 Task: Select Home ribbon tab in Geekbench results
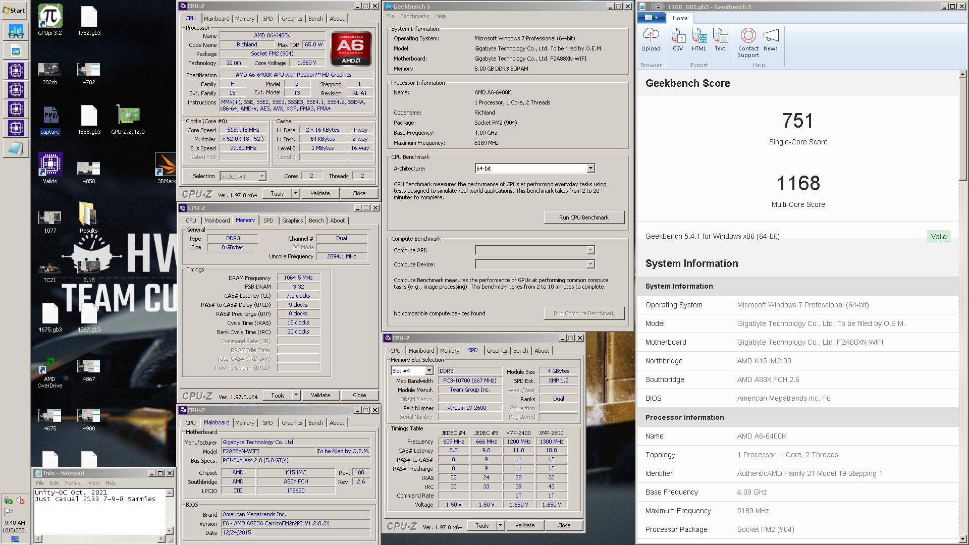[x=680, y=18]
